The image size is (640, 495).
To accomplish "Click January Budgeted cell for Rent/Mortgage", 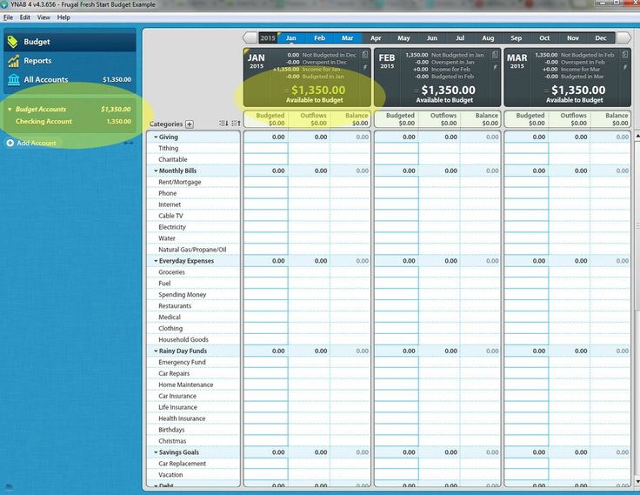I will pos(266,182).
